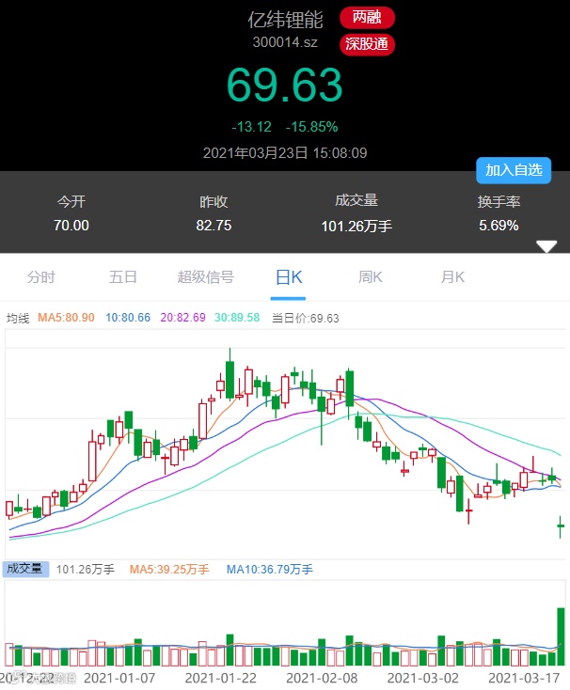The image size is (570, 690).
Task: Click the stock code 300014.sz
Action: tap(285, 42)
